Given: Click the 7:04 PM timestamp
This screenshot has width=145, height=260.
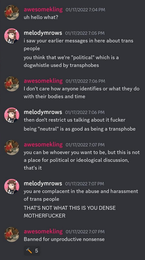Looking at the screenshot, I should click(x=85, y=10).
